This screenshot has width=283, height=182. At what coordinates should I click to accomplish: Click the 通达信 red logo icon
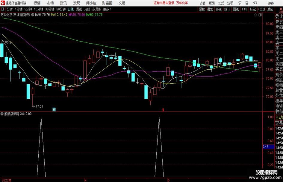tap(3, 3)
